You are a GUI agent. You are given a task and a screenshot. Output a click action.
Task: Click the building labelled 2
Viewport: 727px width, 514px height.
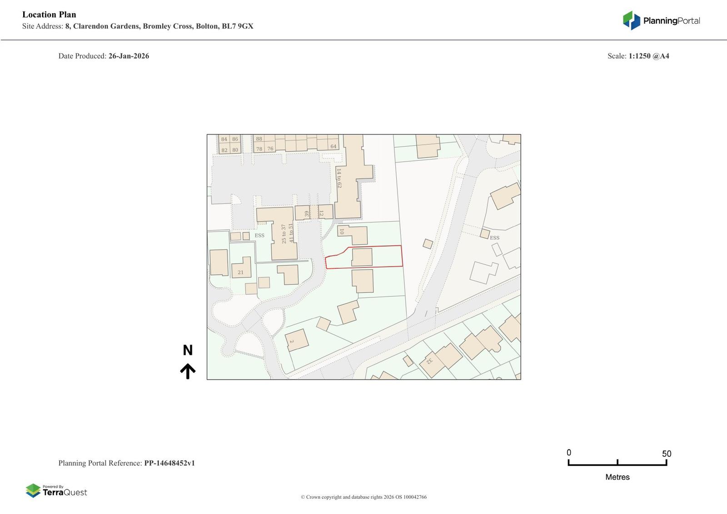point(297,340)
